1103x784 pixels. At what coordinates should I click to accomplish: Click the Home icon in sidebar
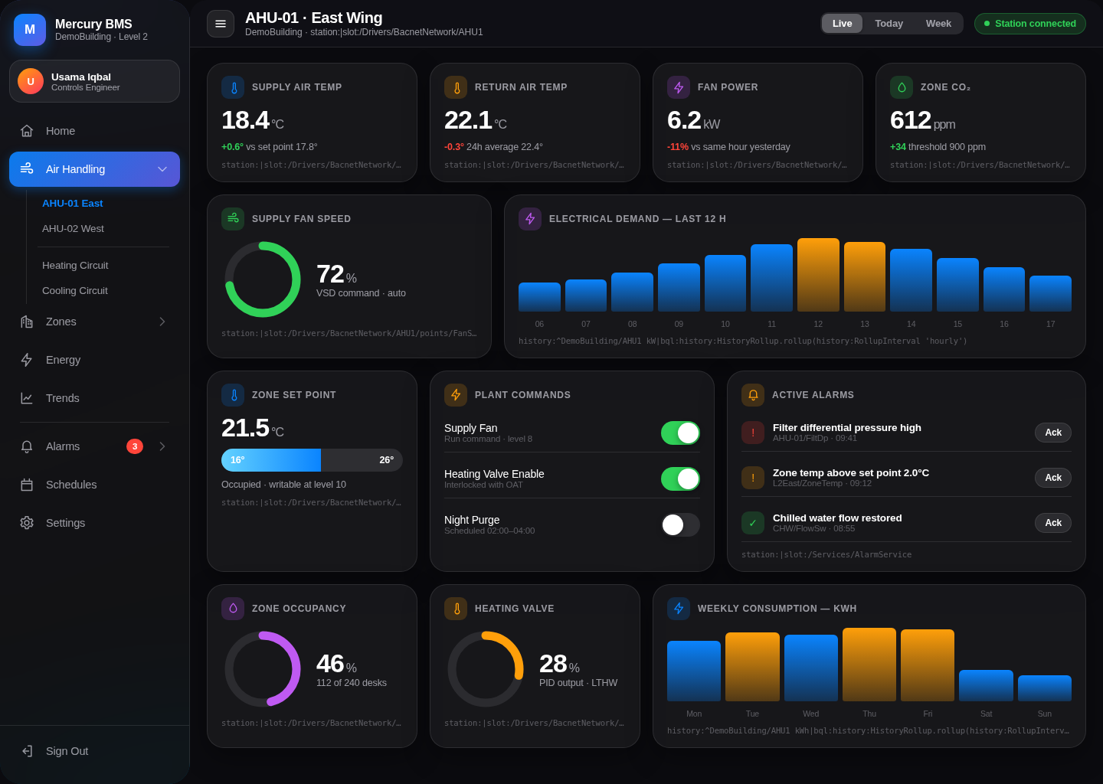click(27, 131)
